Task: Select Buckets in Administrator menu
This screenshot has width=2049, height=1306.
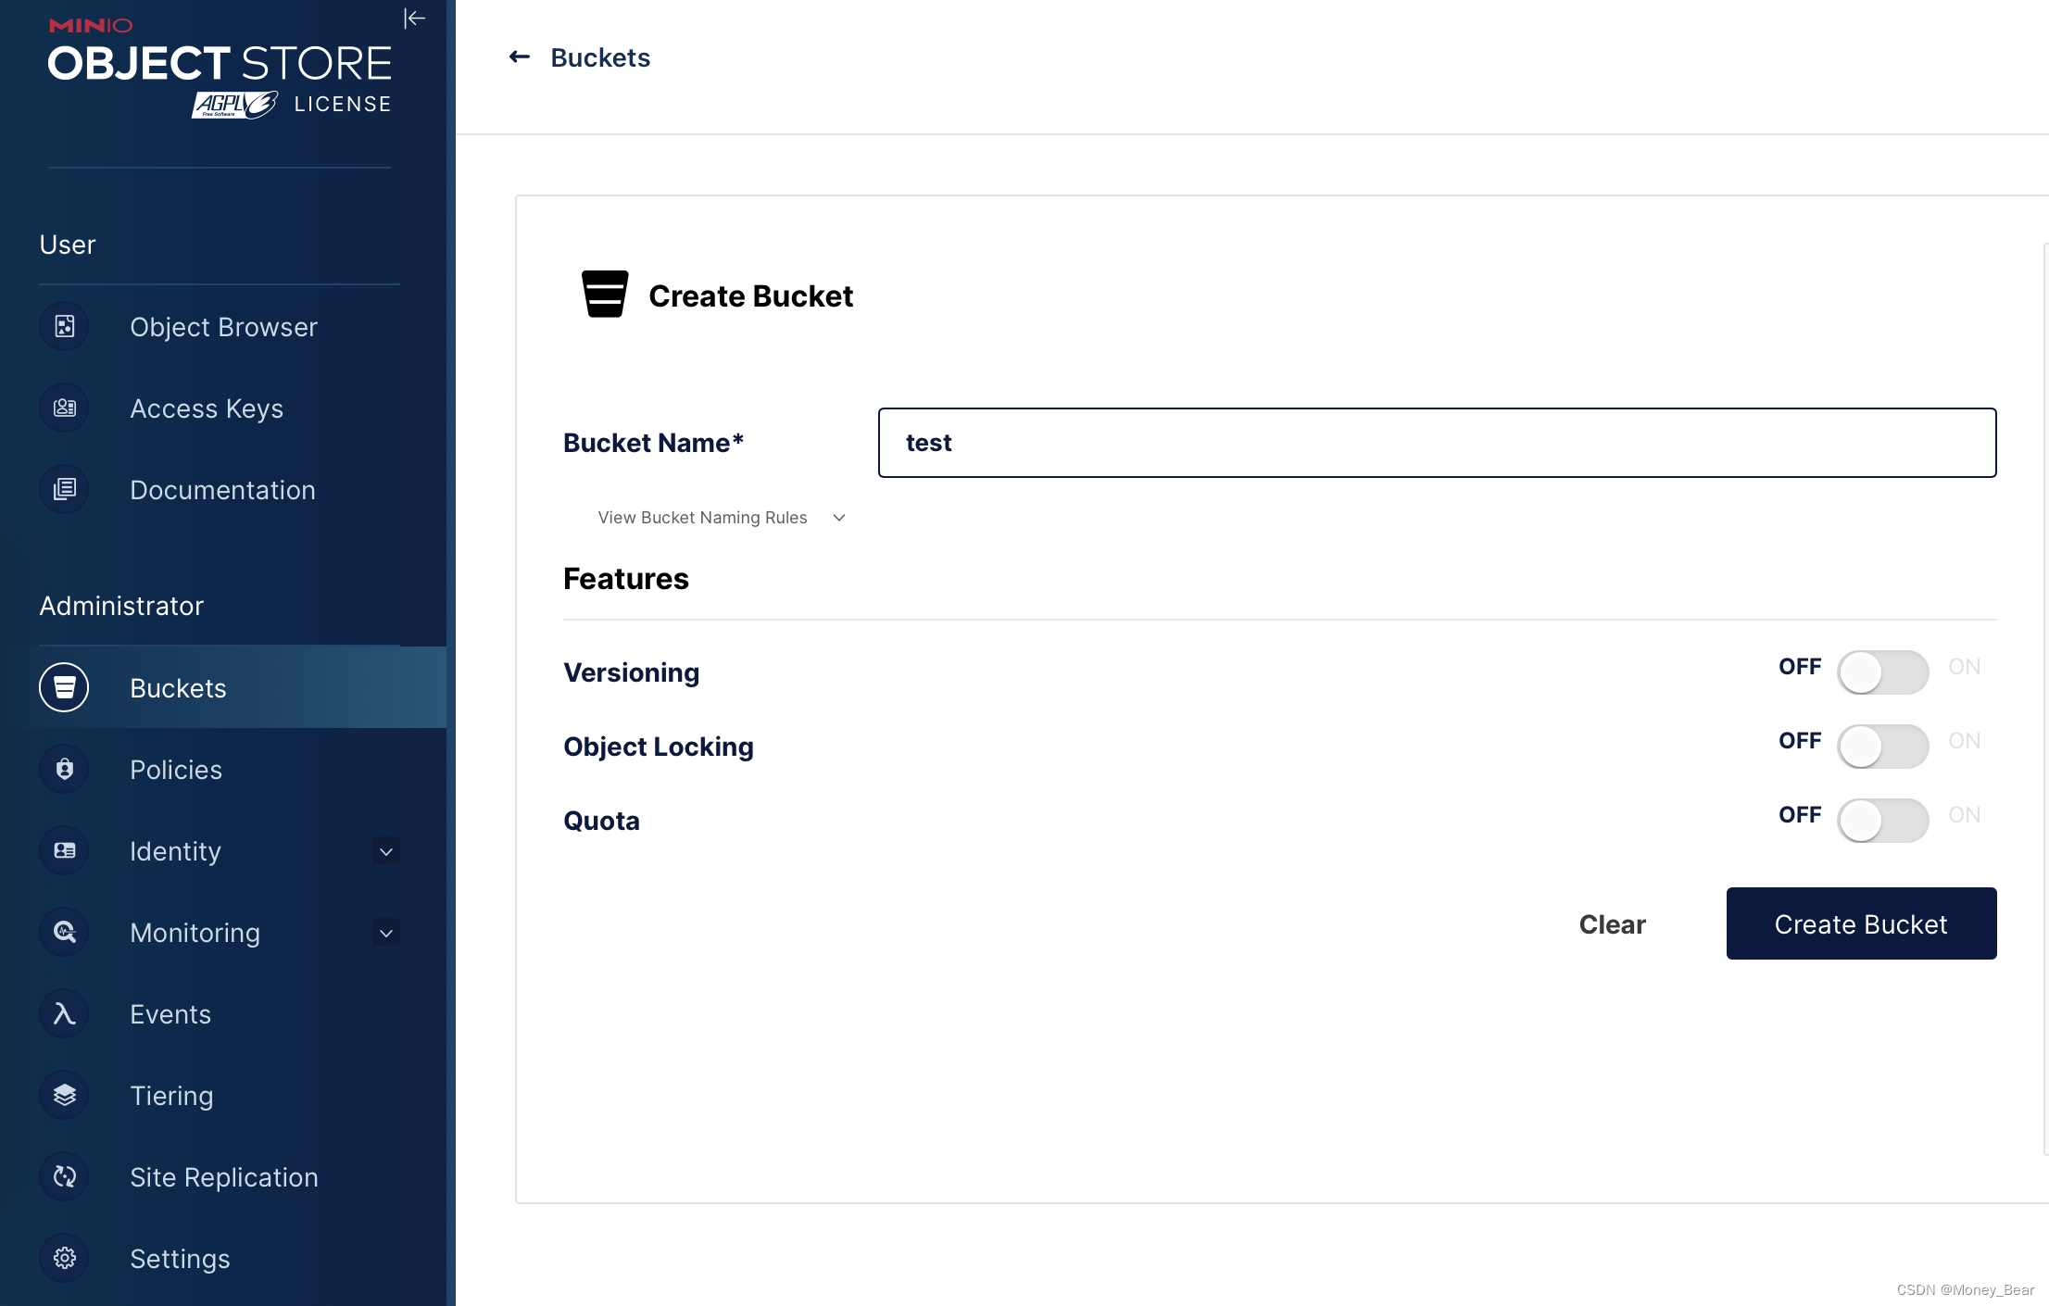Action: 178,688
